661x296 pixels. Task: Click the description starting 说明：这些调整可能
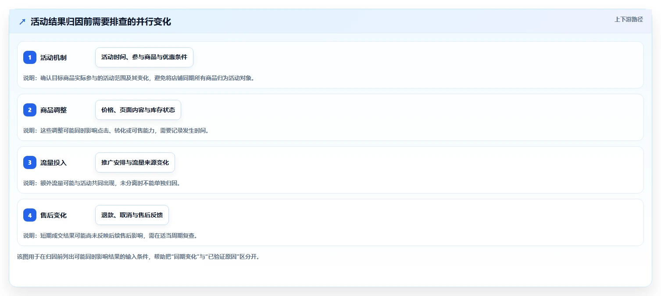(x=116, y=130)
